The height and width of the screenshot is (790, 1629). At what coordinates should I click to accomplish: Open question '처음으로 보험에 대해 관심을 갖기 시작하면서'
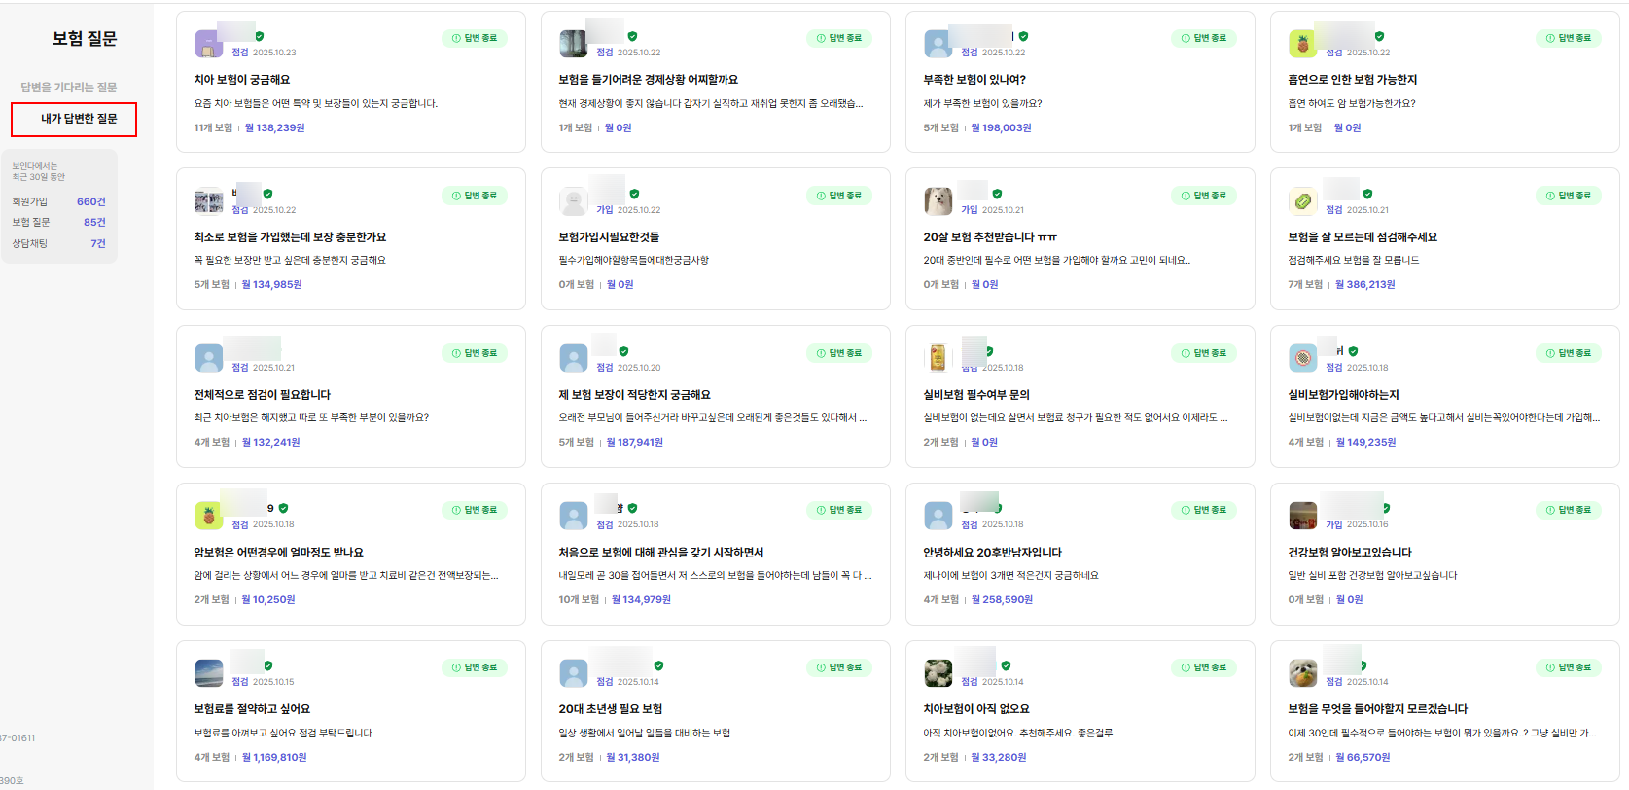[x=661, y=553]
